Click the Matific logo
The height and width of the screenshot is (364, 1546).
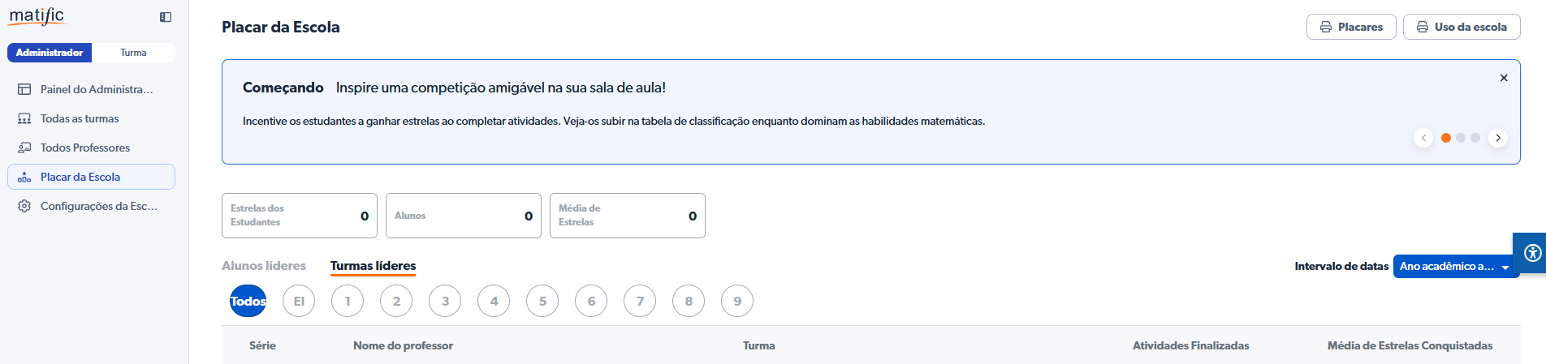[x=37, y=16]
